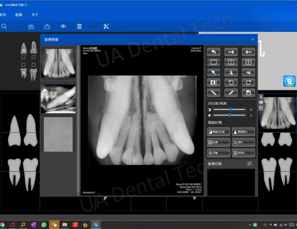Click the search magnifier in main toolbar

tap(4, 26)
